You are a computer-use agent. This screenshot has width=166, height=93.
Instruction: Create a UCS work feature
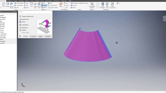click(x=66, y=7)
